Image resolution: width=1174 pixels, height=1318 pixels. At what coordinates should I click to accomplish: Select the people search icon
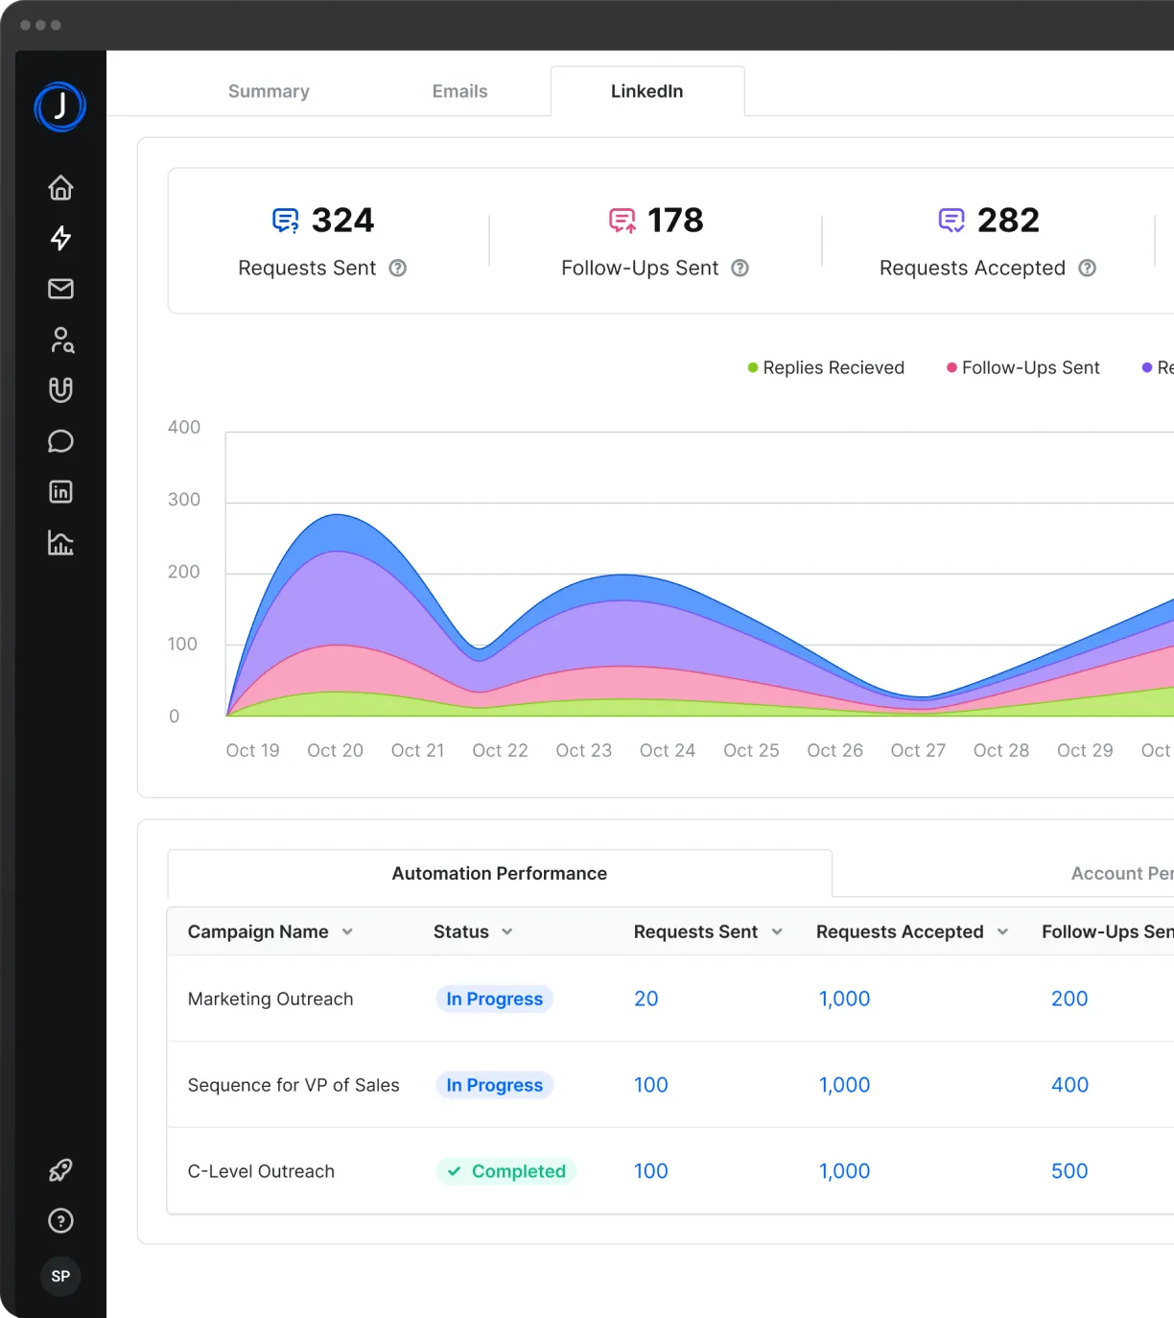[61, 340]
